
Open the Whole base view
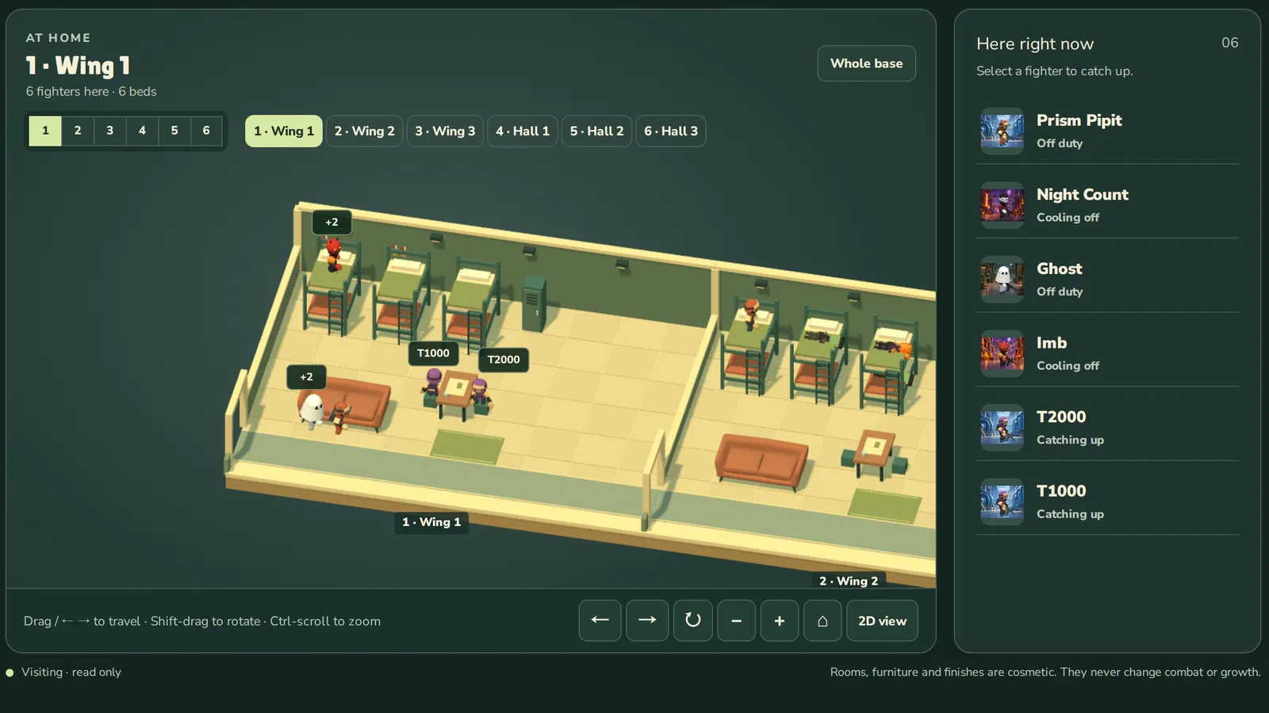point(866,63)
